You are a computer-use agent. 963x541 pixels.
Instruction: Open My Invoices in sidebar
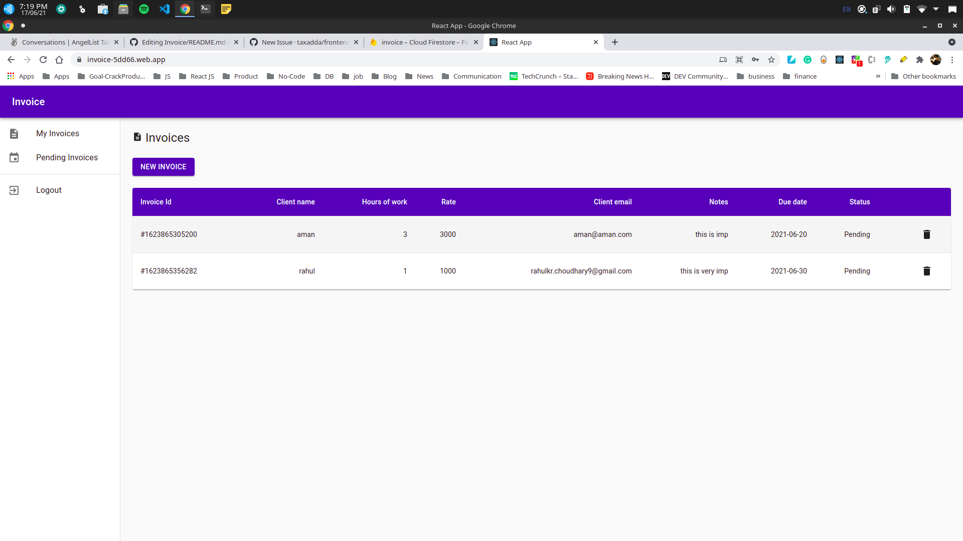pyautogui.click(x=60, y=134)
